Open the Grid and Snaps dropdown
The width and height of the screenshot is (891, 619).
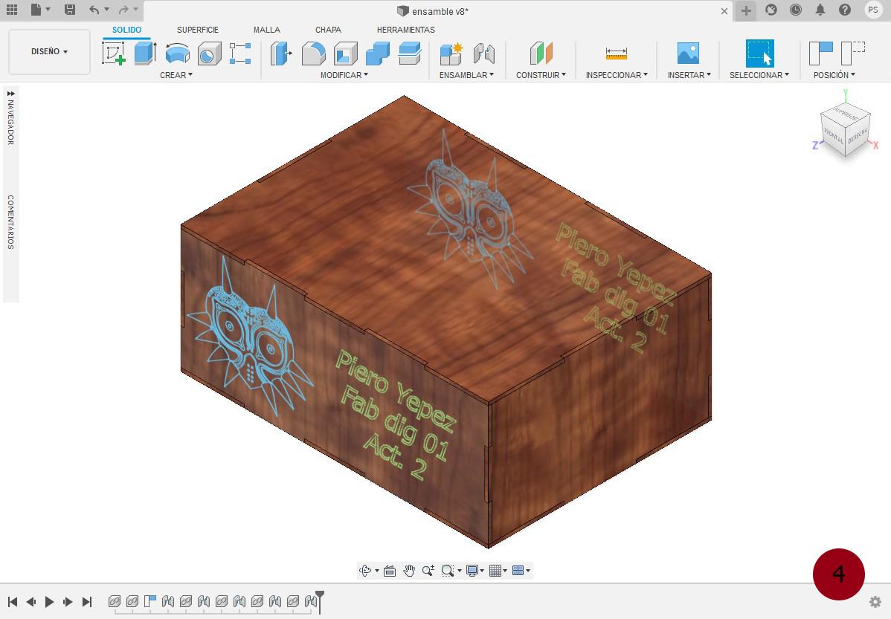point(498,571)
